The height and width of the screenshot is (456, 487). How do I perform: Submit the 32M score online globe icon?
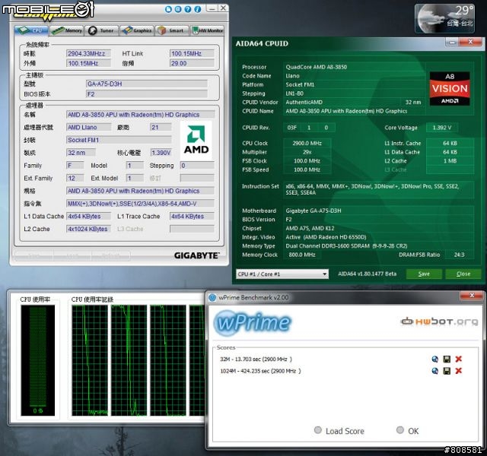434,359
